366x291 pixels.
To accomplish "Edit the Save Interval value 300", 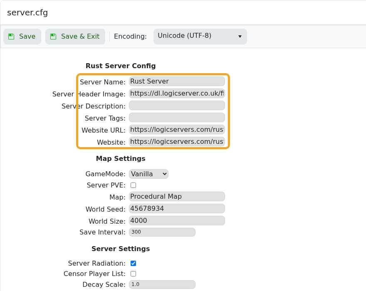I will (x=162, y=232).
